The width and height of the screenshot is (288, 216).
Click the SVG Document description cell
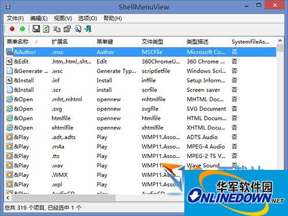pyautogui.click(x=206, y=109)
